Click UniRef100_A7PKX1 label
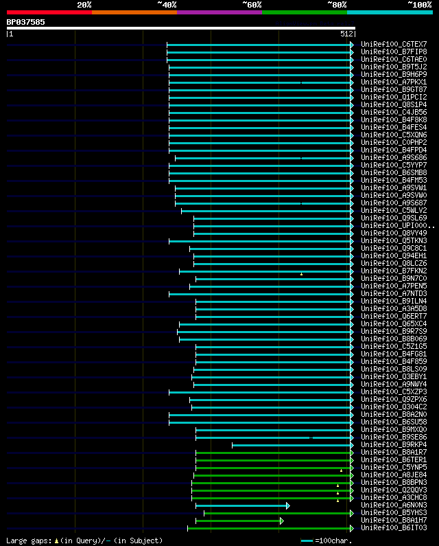 394,82
